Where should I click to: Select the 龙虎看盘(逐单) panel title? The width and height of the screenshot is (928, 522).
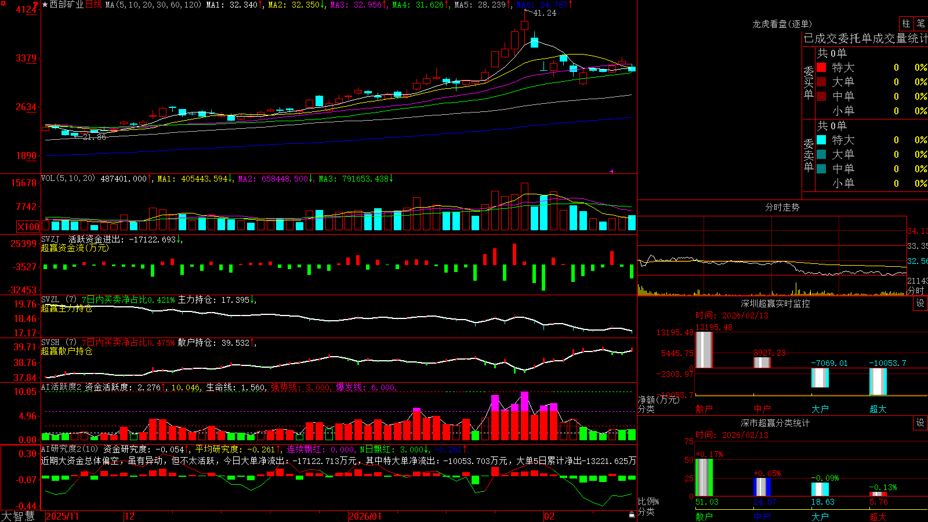782,24
